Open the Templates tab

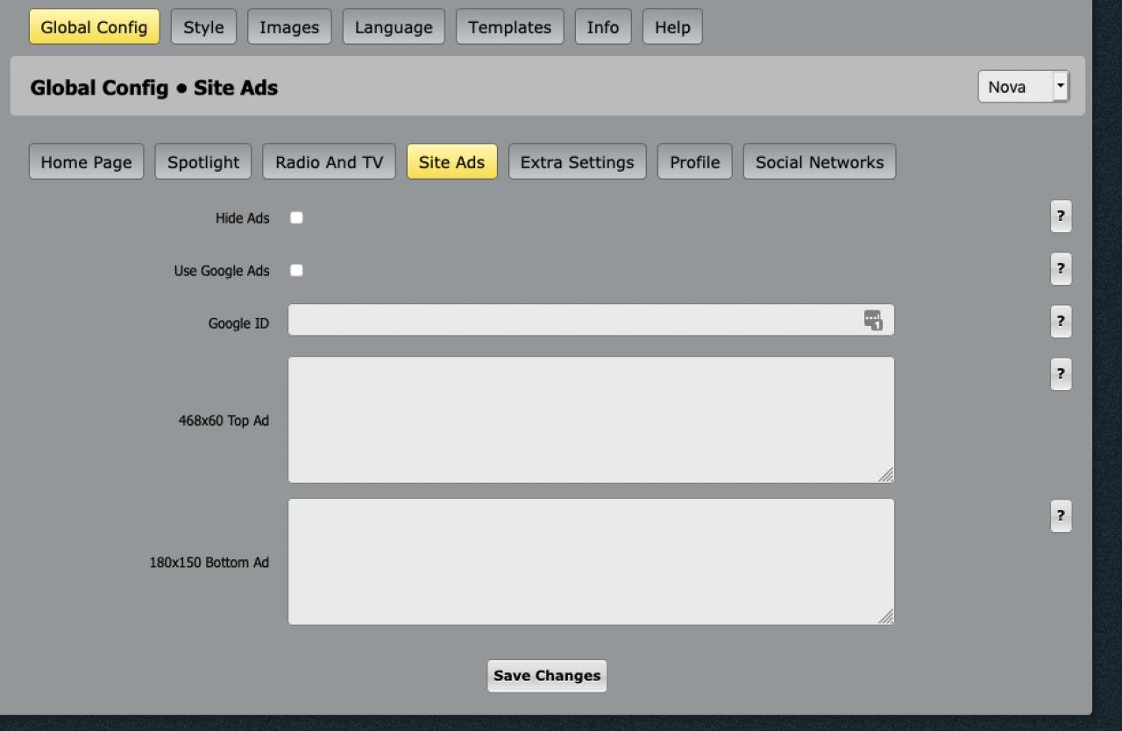pyautogui.click(x=509, y=27)
